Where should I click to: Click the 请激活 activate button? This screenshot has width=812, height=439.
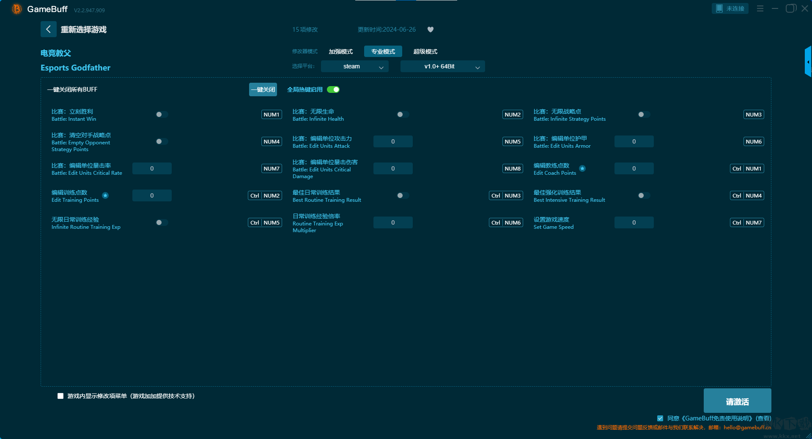pyautogui.click(x=738, y=401)
